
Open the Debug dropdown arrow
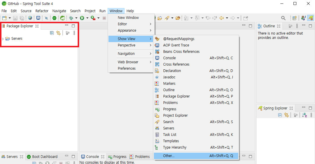76,18
